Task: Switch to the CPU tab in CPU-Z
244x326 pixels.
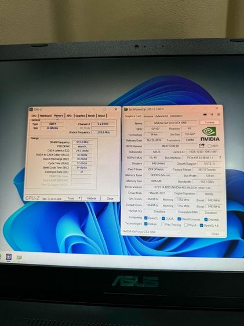Action: tap(34, 116)
